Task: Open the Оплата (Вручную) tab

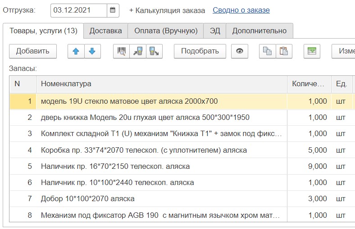Action: [165, 31]
